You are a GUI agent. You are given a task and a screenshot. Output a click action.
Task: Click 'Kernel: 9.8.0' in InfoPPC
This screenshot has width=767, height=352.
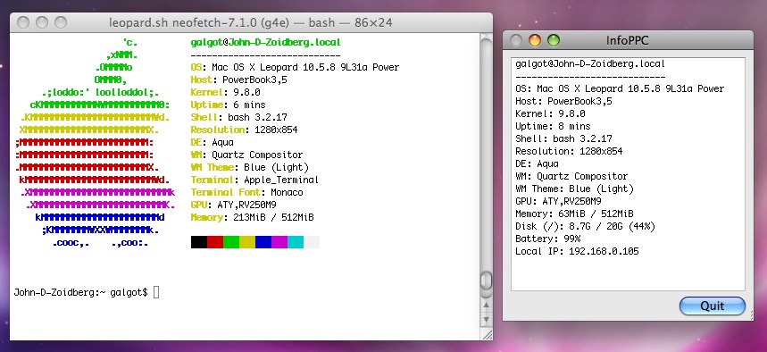pyautogui.click(x=550, y=114)
